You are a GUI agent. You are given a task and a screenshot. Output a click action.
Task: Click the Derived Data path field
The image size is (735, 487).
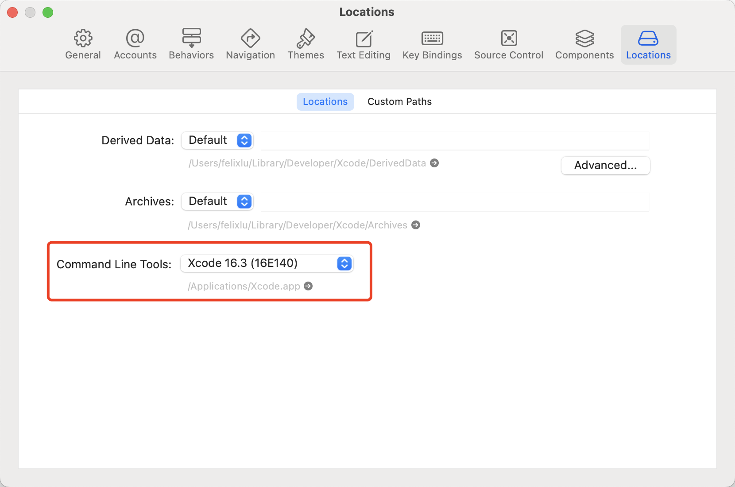[x=455, y=141]
